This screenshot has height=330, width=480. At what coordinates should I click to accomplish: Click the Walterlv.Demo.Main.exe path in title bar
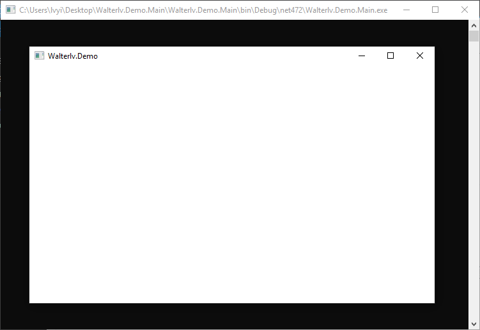(x=203, y=10)
